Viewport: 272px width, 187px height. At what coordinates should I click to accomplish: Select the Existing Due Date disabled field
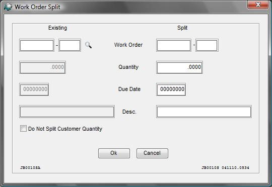tap(34, 89)
